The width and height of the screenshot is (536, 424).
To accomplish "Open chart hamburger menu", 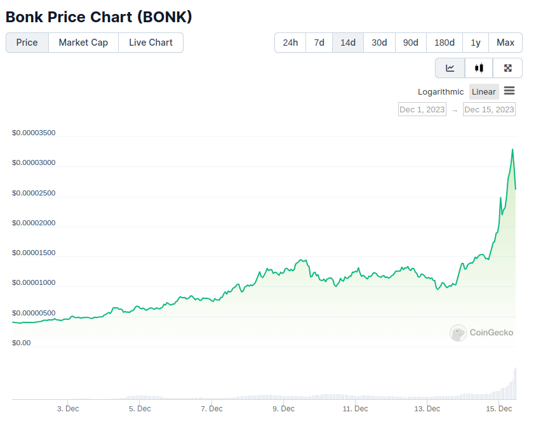I will pos(509,91).
